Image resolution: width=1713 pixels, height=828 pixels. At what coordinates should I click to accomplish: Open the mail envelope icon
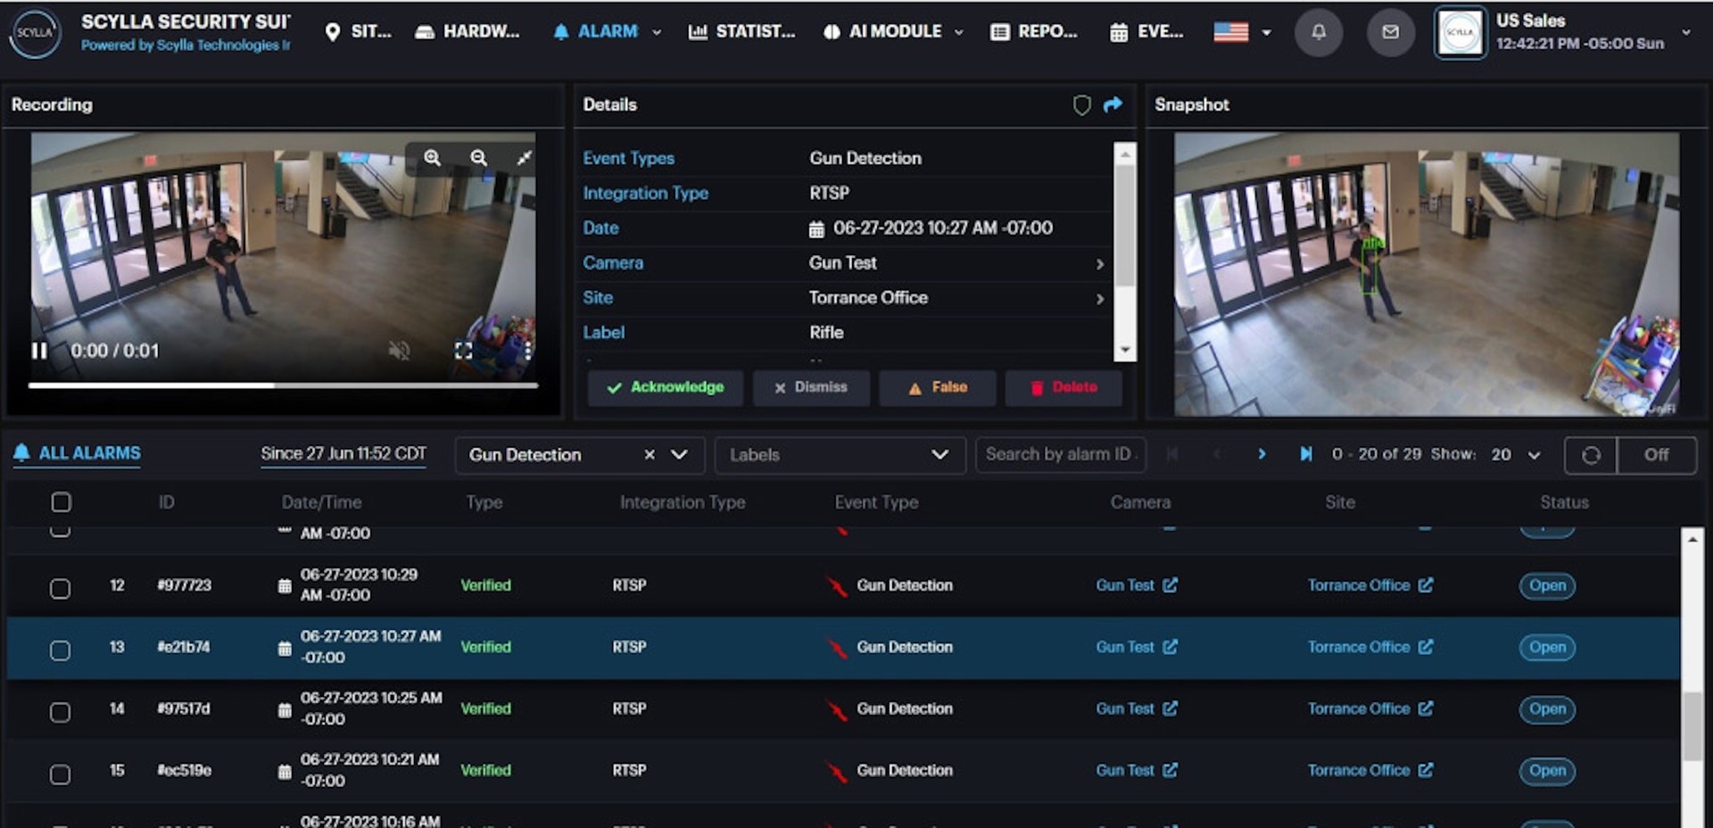point(1390,32)
